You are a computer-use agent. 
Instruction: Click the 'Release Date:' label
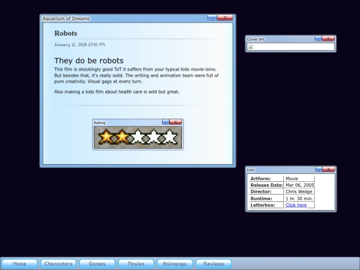click(267, 185)
